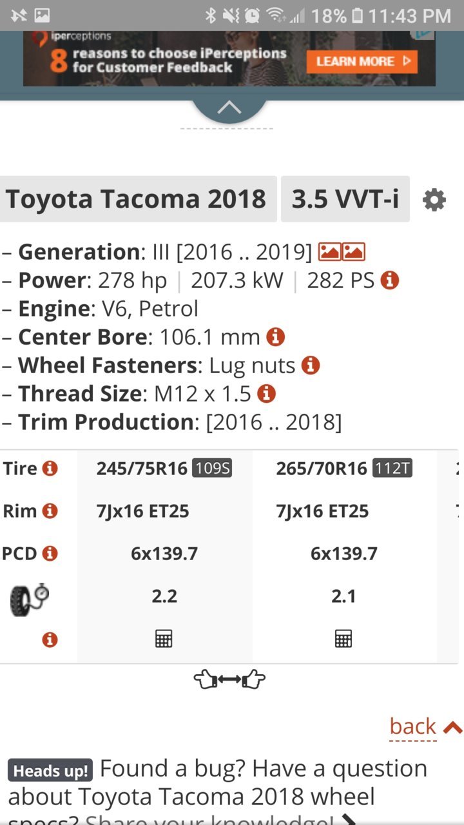Image resolution: width=464 pixels, height=825 pixels.
Task: Collapse panel with the up chevron
Action: 229,108
